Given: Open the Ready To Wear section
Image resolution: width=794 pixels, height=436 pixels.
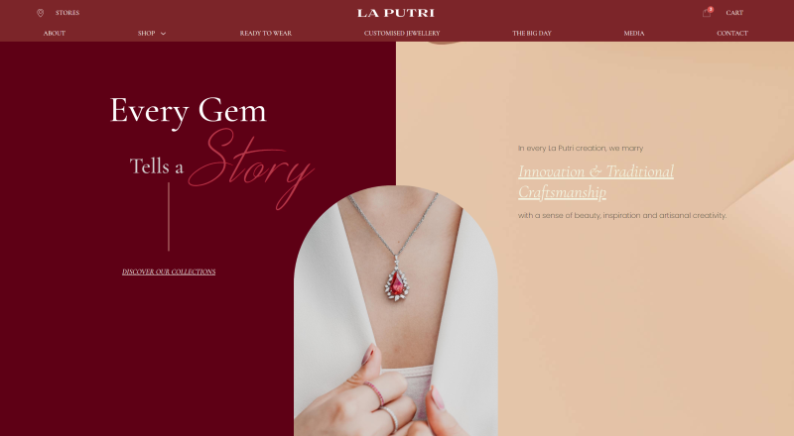Looking at the screenshot, I should [x=266, y=34].
